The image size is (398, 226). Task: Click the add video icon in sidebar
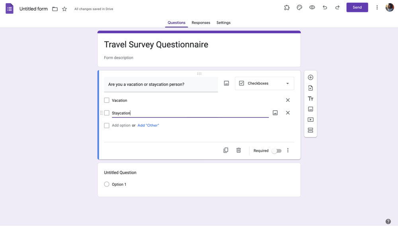point(310,120)
